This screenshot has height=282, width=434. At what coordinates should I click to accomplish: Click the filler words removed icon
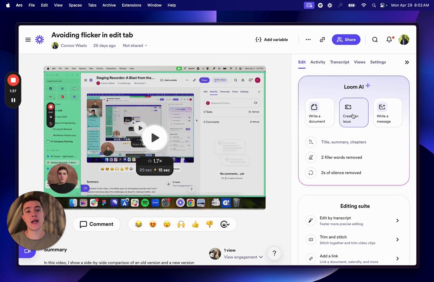311,157
